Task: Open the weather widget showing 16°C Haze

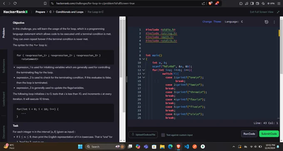Action: click(9, 146)
